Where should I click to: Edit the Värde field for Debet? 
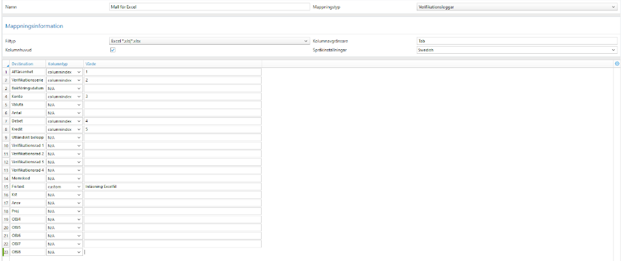[172, 121]
